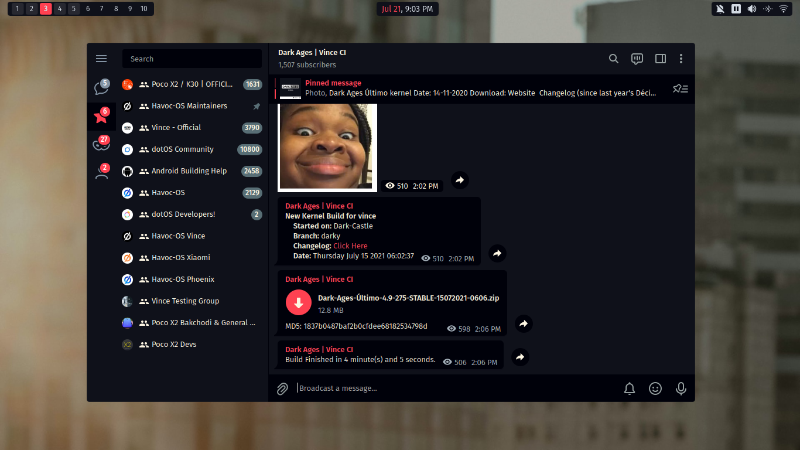Open All Chats folder with 5 unread
The height and width of the screenshot is (450, 800).
coord(101,88)
